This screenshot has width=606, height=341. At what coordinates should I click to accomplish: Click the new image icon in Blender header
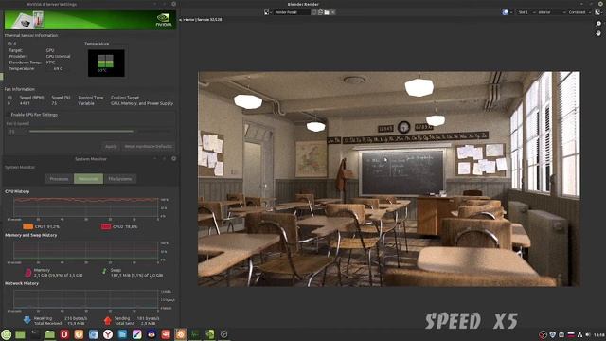coord(320,12)
